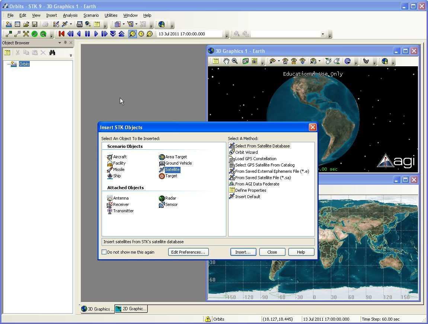Expand the animation time field toolbar options

pos(227,35)
